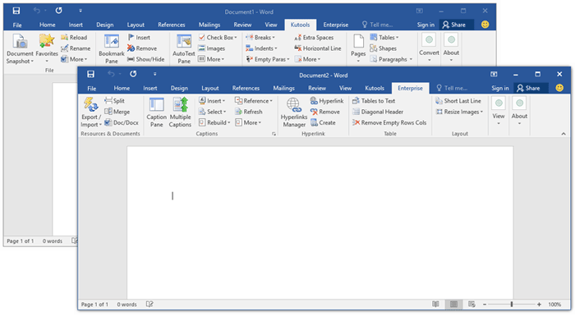Image resolution: width=575 pixels, height=316 pixels.
Task: Click Rename in Document1 File group
Action: click(x=76, y=48)
